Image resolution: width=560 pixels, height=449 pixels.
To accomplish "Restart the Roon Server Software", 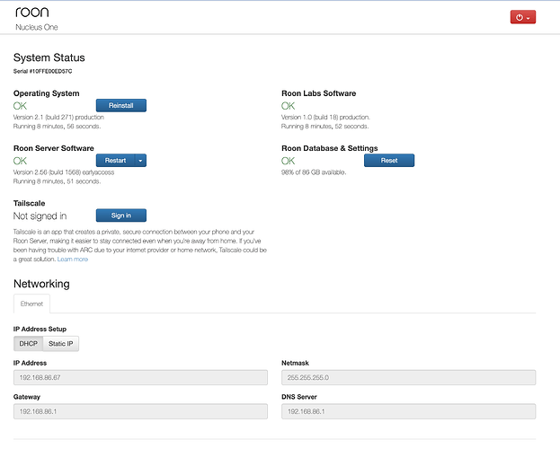I will 115,161.
